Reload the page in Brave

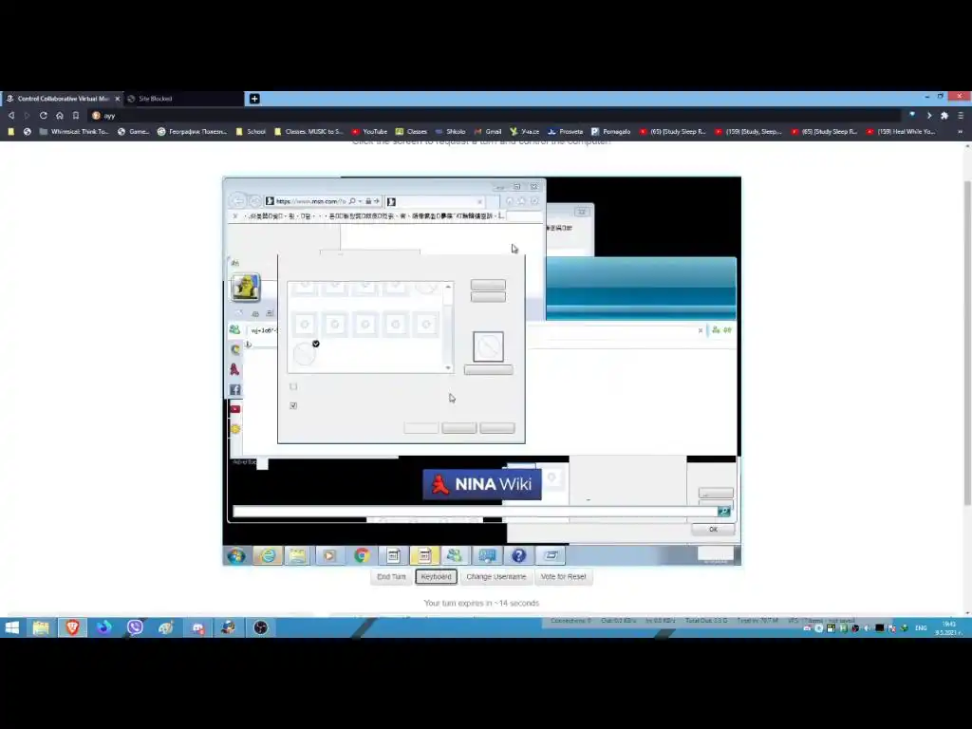tap(44, 115)
